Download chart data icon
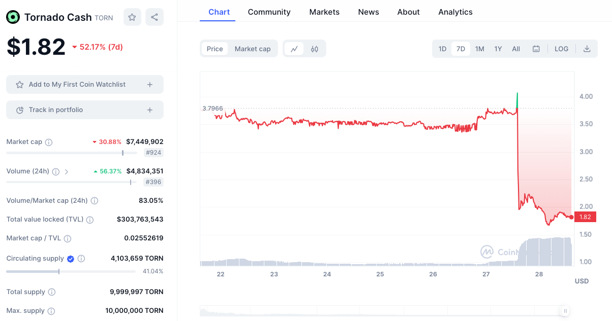The height and width of the screenshot is (321, 612). coord(587,49)
